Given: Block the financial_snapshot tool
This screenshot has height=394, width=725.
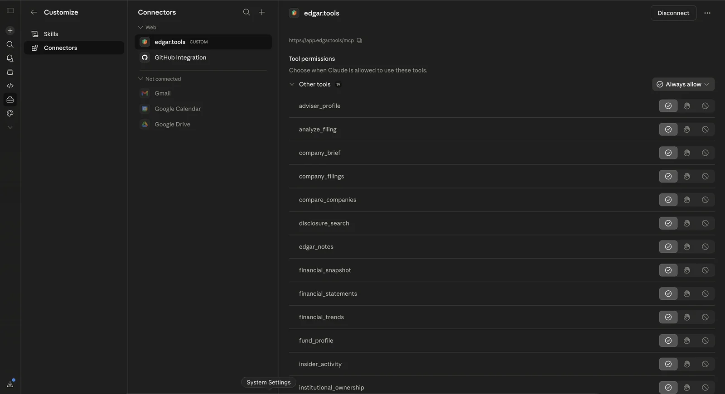Looking at the screenshot, I should pyautogui.click(x=706, y=270).
